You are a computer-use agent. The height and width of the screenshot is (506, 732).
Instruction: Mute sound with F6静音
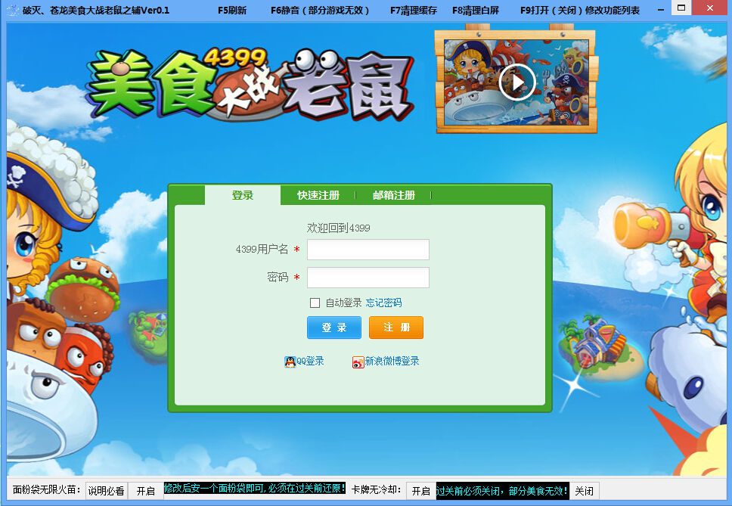point(320,11)
